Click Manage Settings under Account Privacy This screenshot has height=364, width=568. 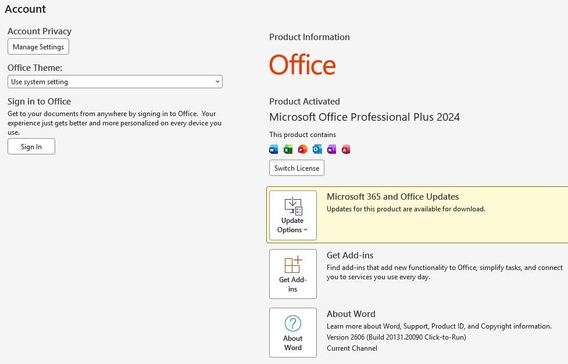[x=38, y=46]
